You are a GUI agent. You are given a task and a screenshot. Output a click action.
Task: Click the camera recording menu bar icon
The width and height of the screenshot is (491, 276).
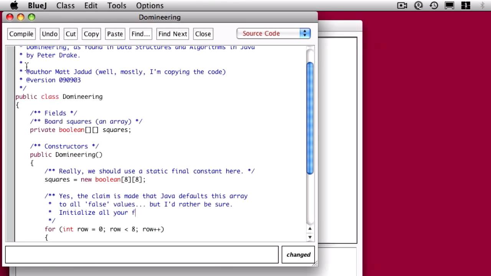pyautogui.click(x=402, y=5)
